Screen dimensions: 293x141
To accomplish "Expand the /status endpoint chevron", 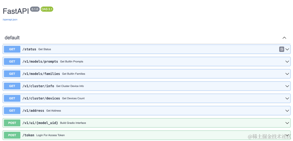I will pos(287,49).
